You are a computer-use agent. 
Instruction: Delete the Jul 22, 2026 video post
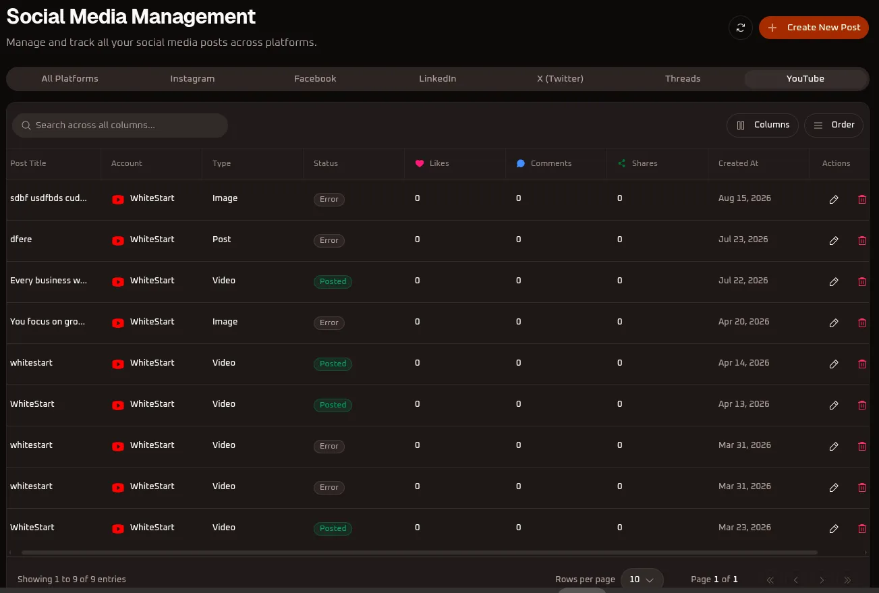(x=861, y=282)
